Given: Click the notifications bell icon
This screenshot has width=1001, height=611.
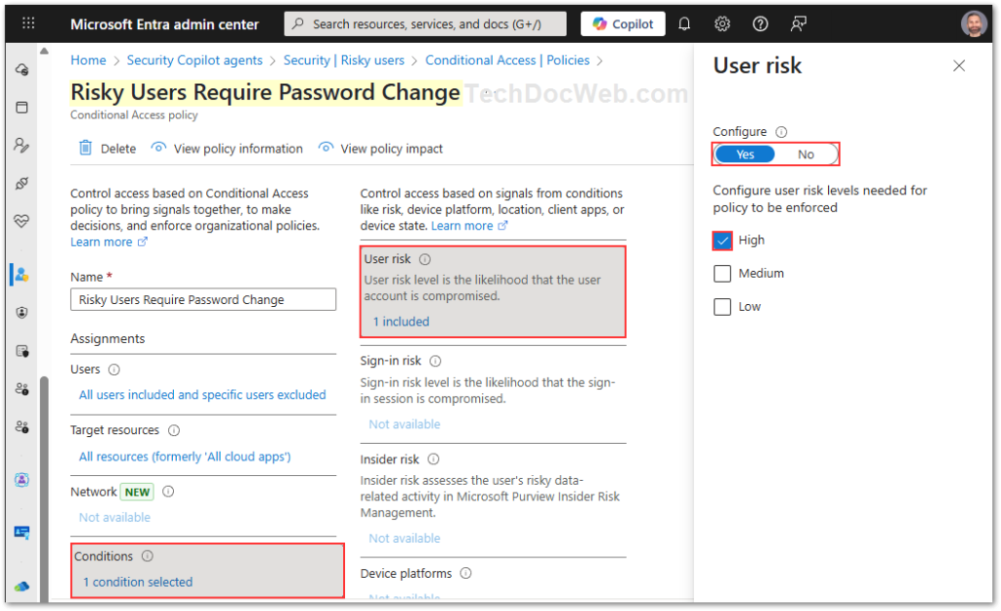Looking at the screenshot, I should pyautogui.click(x=684, y=23).
